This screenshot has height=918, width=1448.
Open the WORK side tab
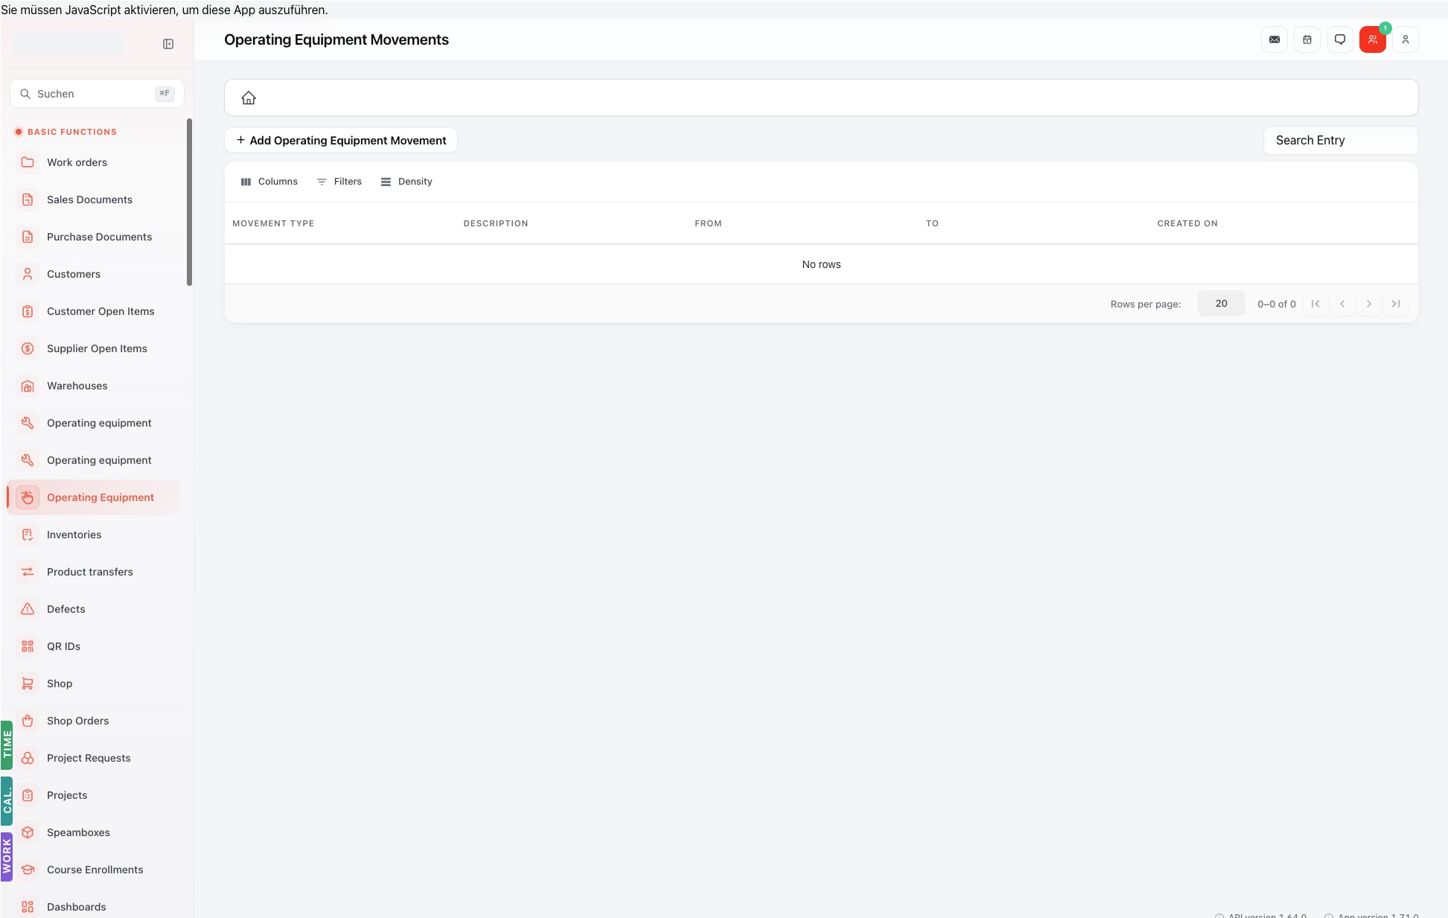(7, 856)
